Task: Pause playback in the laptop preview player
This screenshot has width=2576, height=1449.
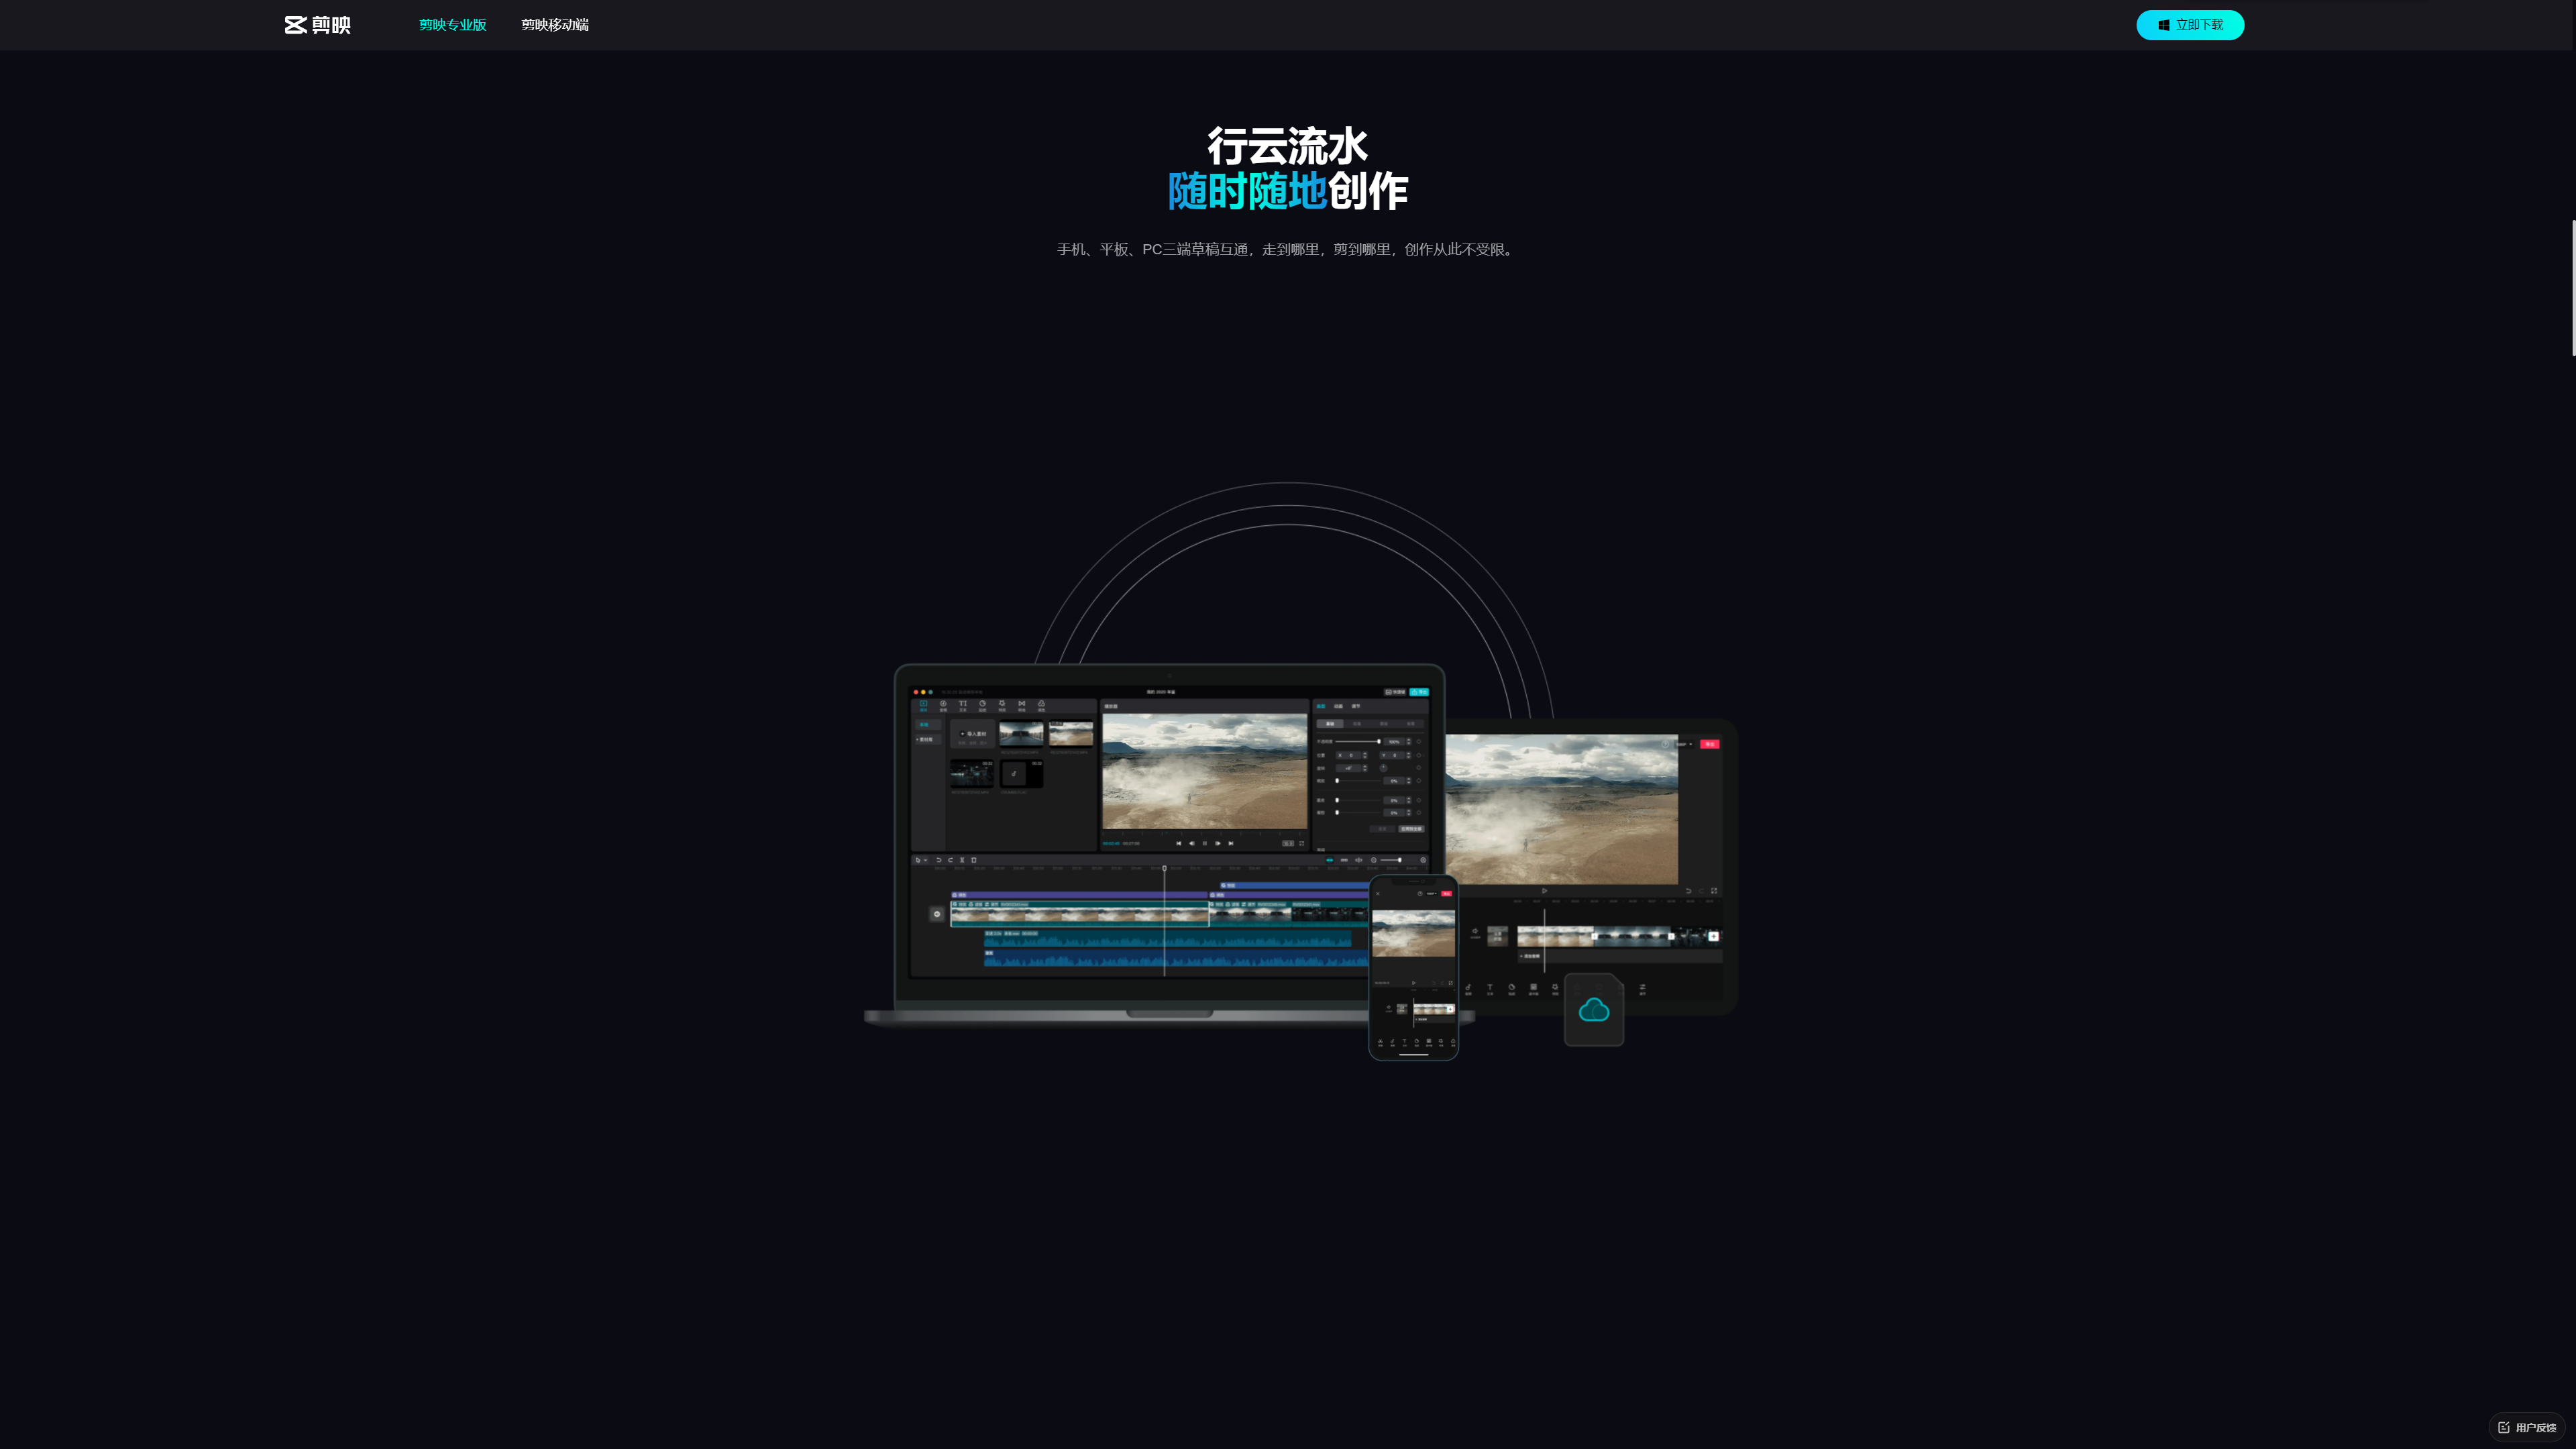Action: coord(1205,844)
